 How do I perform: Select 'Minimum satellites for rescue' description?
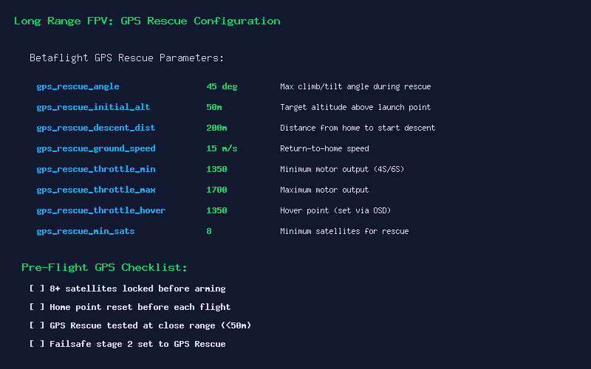[344, 232]
